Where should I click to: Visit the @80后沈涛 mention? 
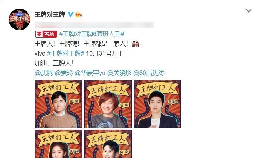click(149, 73)
